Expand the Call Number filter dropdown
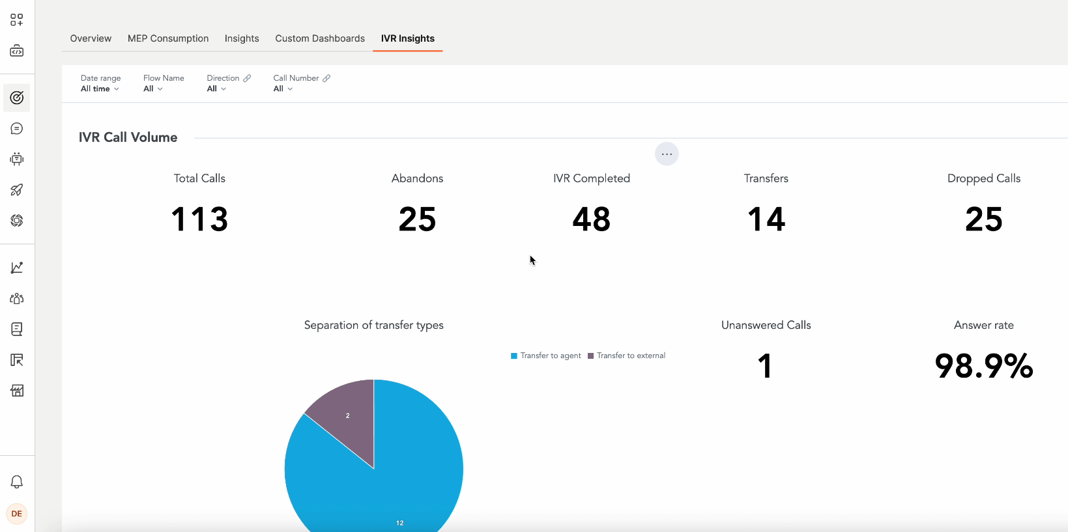This screenshot has width=1068, height=532. (x=283, y=89)
